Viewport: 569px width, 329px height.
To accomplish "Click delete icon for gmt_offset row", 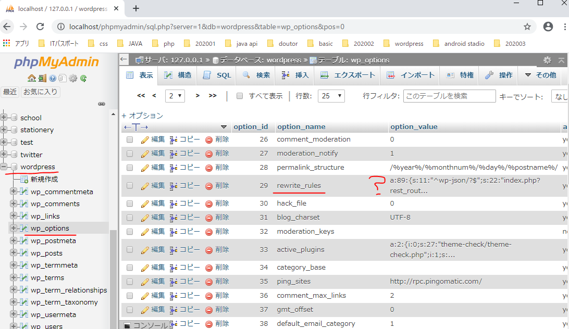I will 208,310.
